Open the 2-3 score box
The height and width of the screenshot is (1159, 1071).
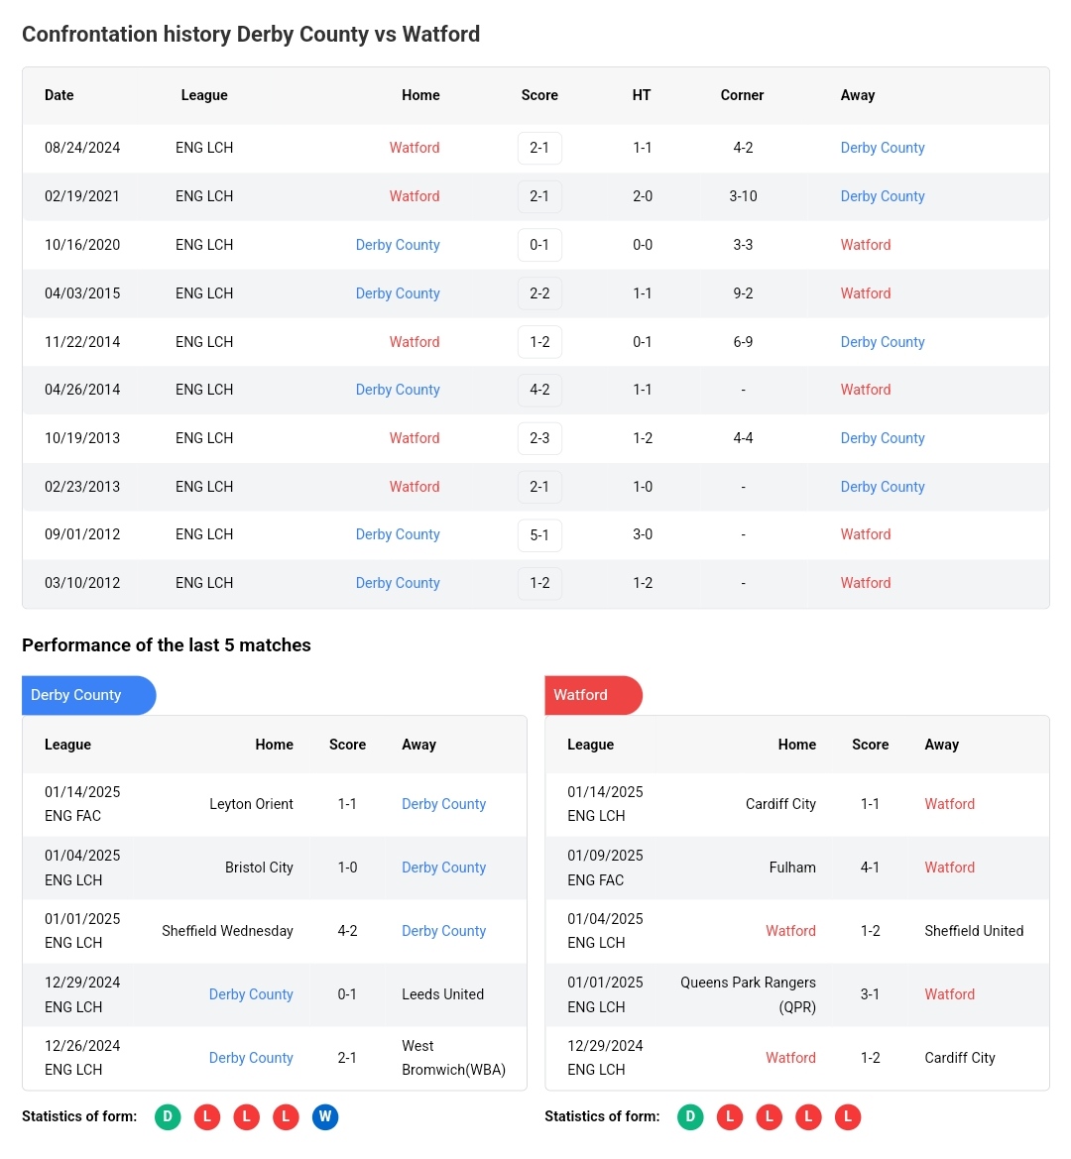click(x=539, y=438)
